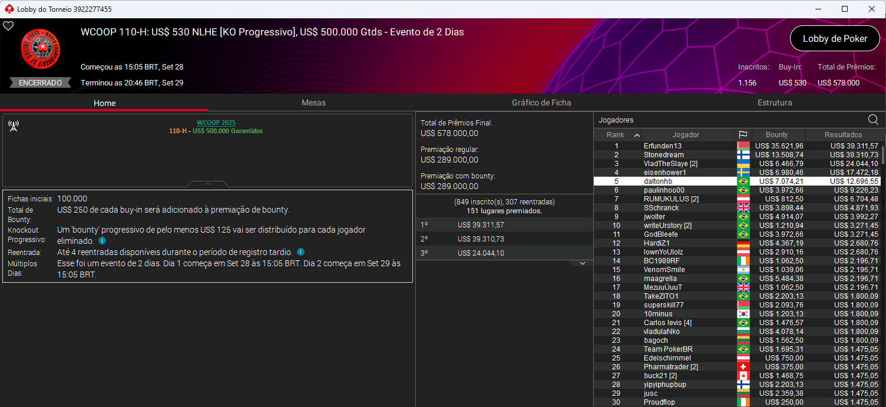Click the PokerStars title bar icon
Image resolution: width=886 pixels, height=407 pixels.
pyautogui.click(x=8, y=9)
